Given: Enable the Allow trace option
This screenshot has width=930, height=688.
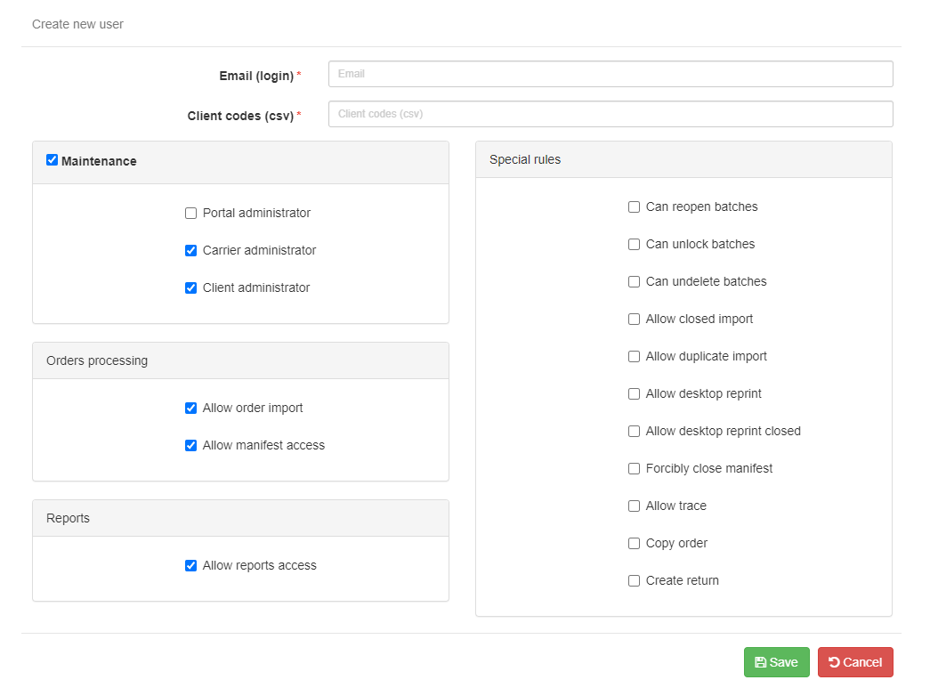Looking at the screenshot, I should [x=634, y=506].
